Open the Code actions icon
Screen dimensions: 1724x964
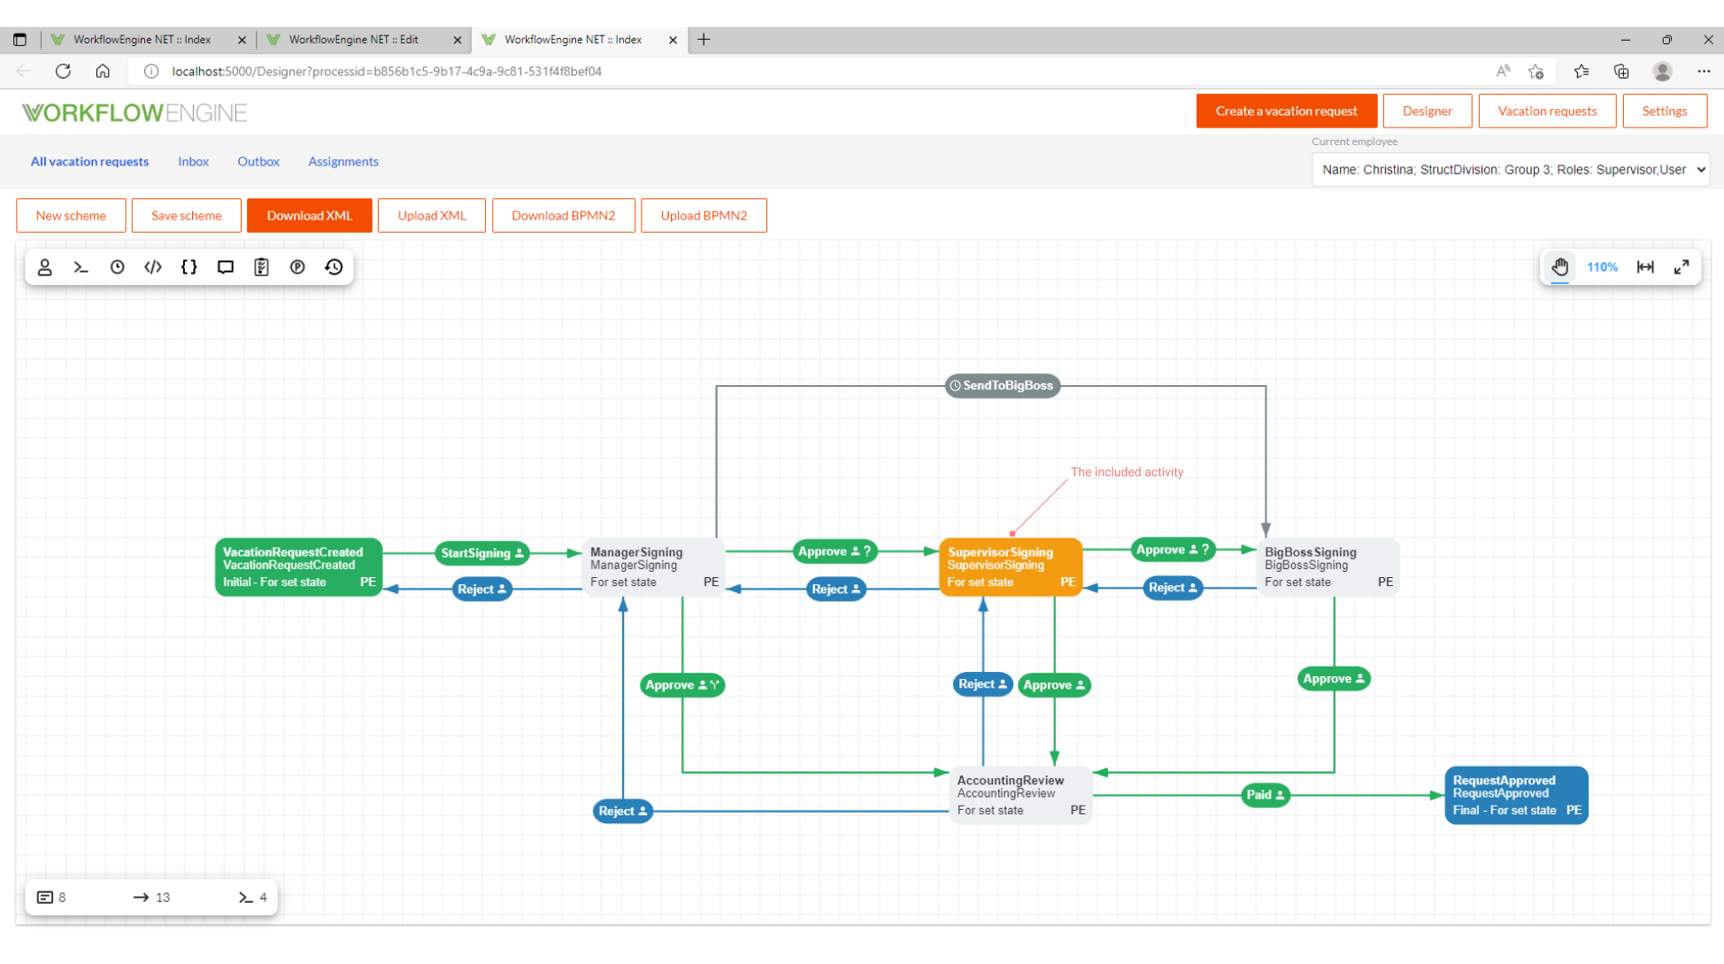click(153, 267)
